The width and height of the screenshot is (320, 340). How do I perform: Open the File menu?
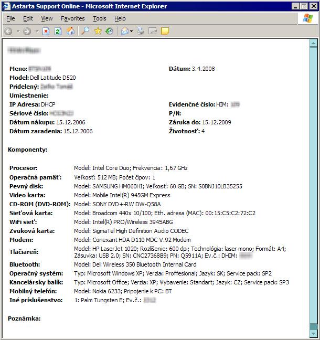pyautogui.click(x=10, y=19)
